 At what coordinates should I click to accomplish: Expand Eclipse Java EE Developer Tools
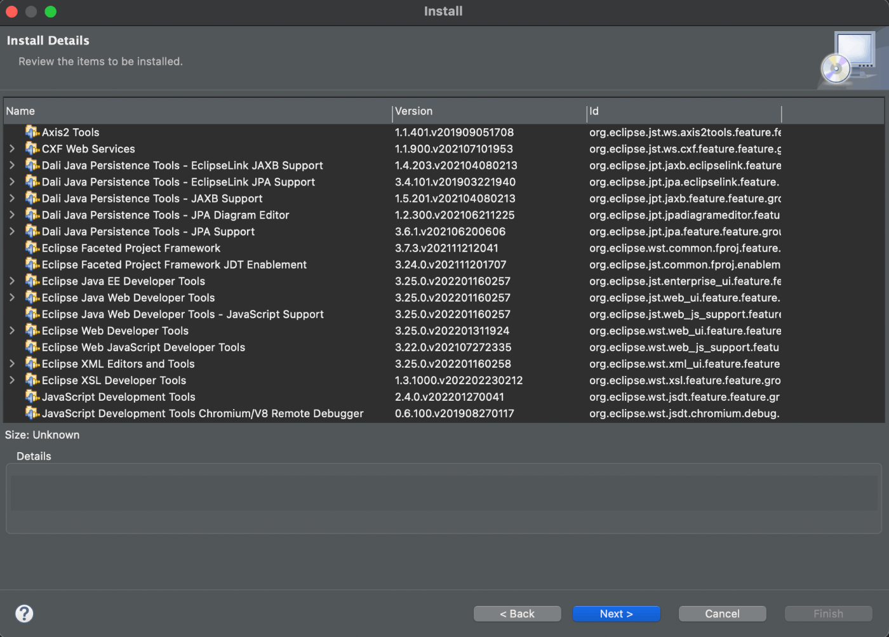12,281
